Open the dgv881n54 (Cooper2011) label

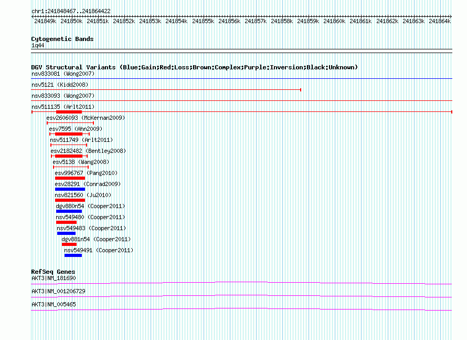point(96,239)
